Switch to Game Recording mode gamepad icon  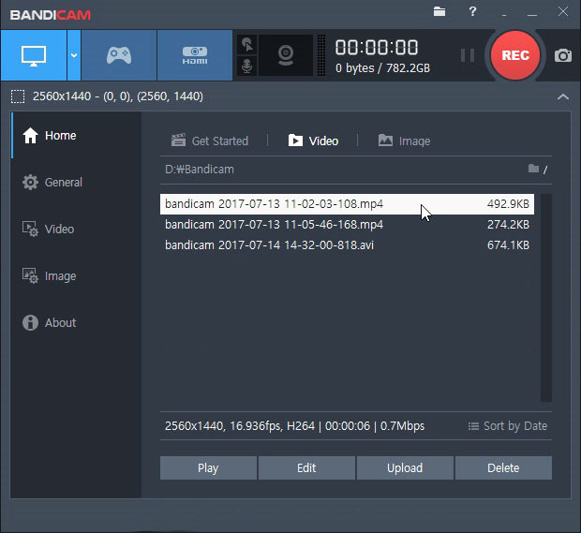tap(119, 55)
